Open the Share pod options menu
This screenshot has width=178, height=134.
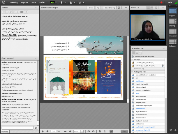pyautogui.click(x=126, y=8)
